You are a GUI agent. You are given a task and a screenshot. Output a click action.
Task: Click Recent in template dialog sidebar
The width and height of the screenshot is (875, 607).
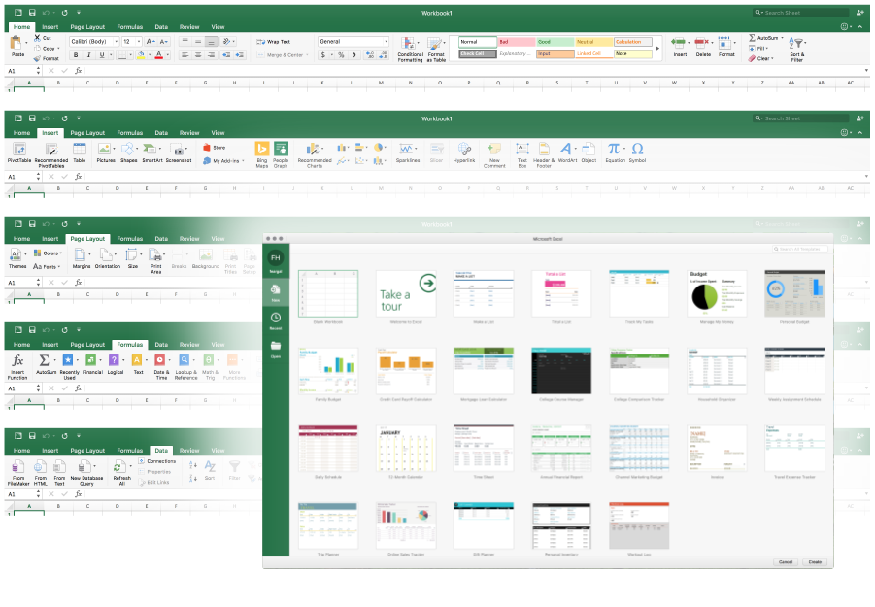tap(276, 320)
